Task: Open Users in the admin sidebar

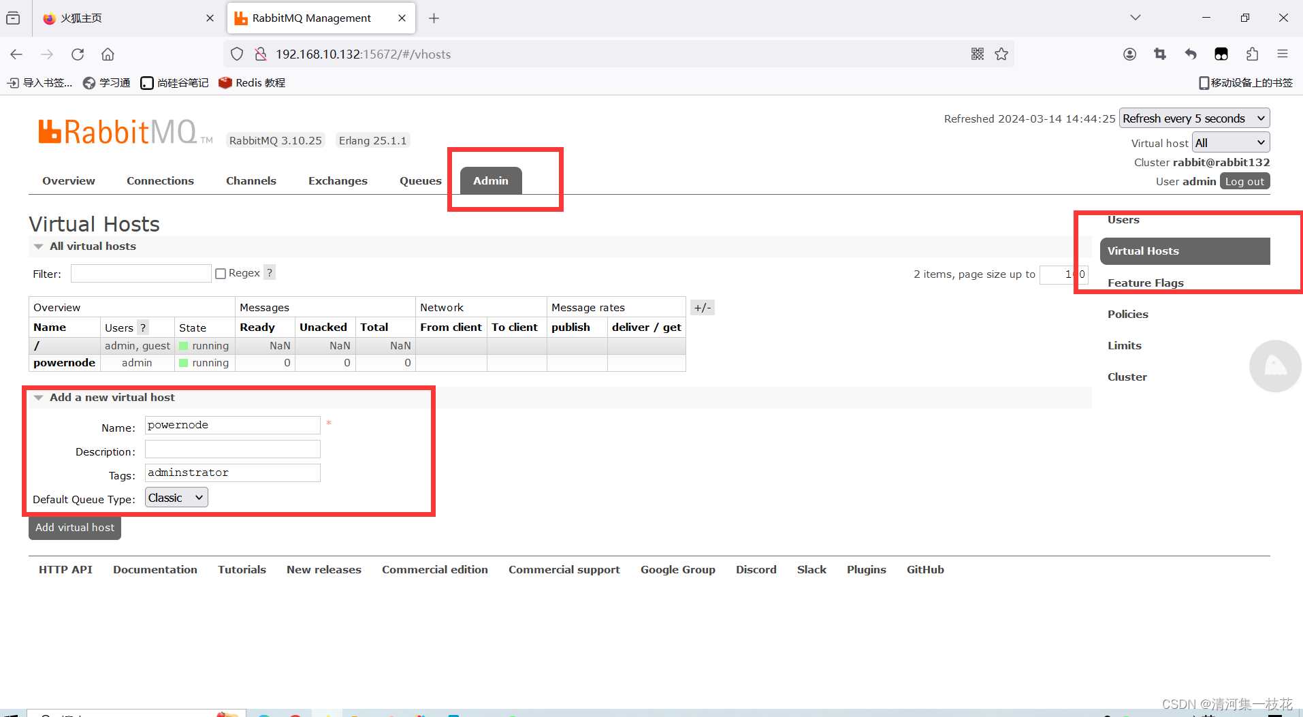Action: pos(1123,220)
